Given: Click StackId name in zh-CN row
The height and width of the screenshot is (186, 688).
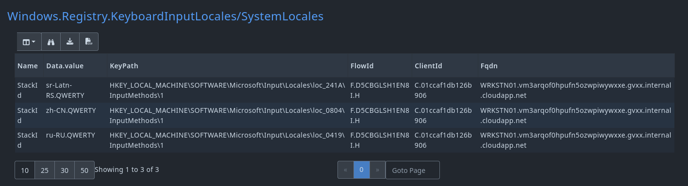Looking at the screenshot, I should point(29,115).
